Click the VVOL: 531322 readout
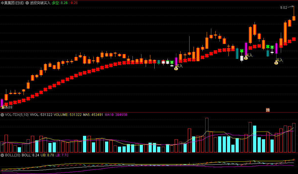Screen dimensions: 298x174 [41, 114]
